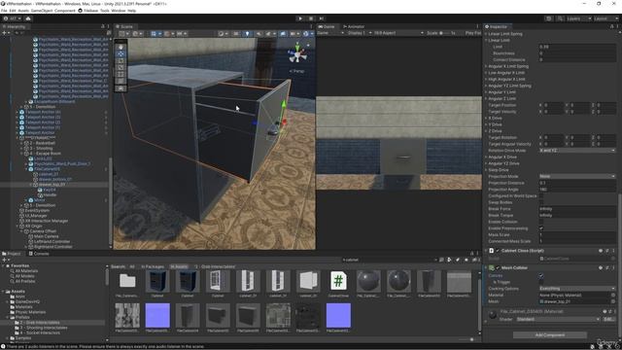Open undo history icon in top toolbar
Screen dimensions: 622x350
[x=548, y=18]
